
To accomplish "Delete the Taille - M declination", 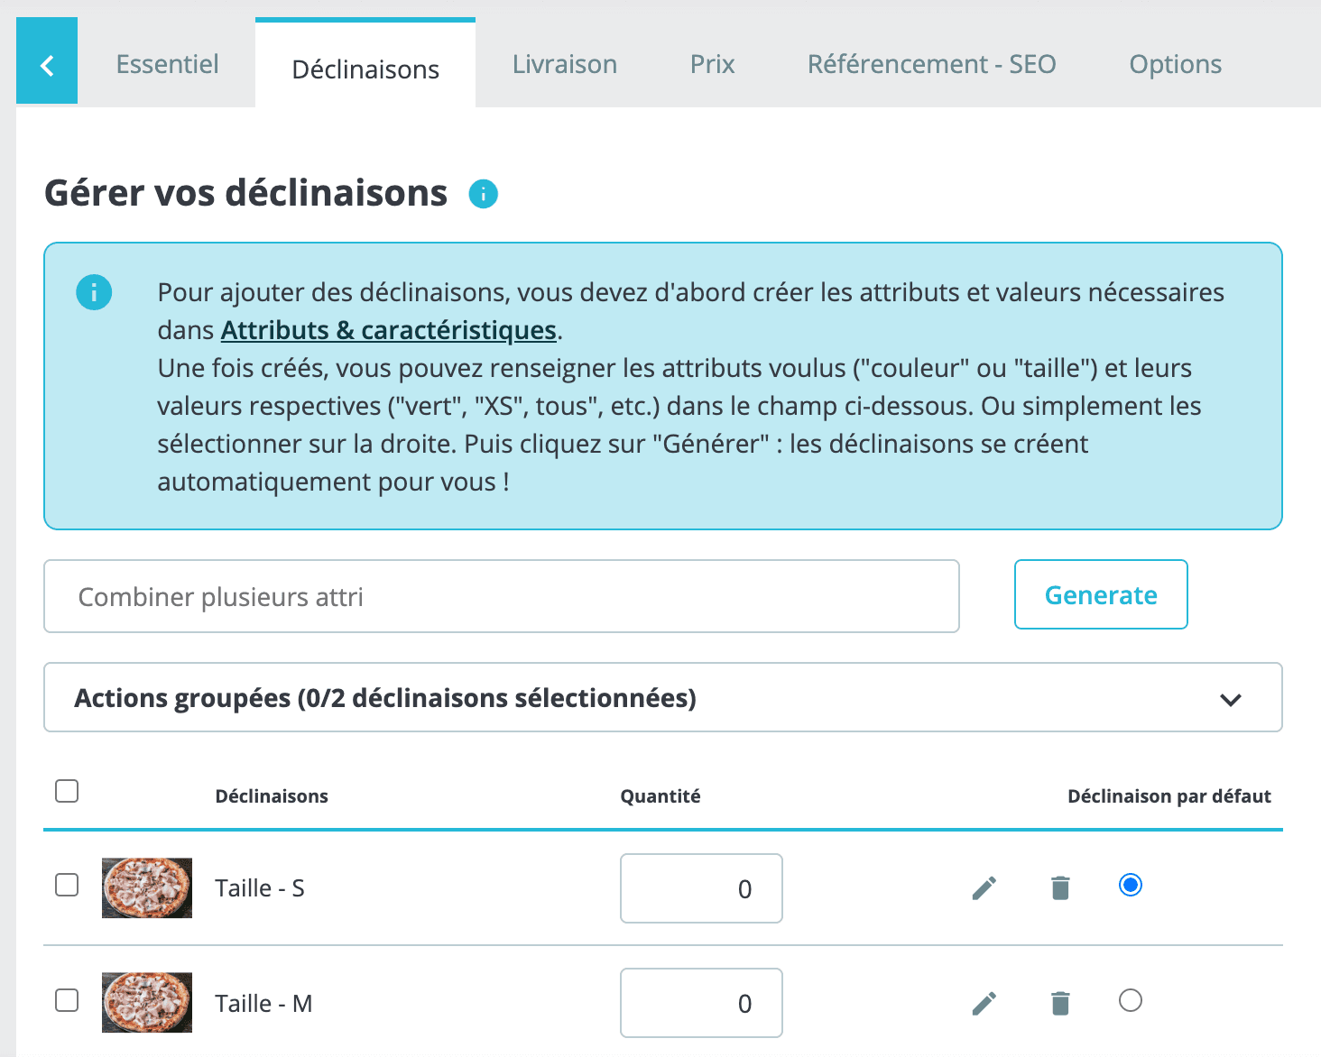I will coord(1059,1002).
